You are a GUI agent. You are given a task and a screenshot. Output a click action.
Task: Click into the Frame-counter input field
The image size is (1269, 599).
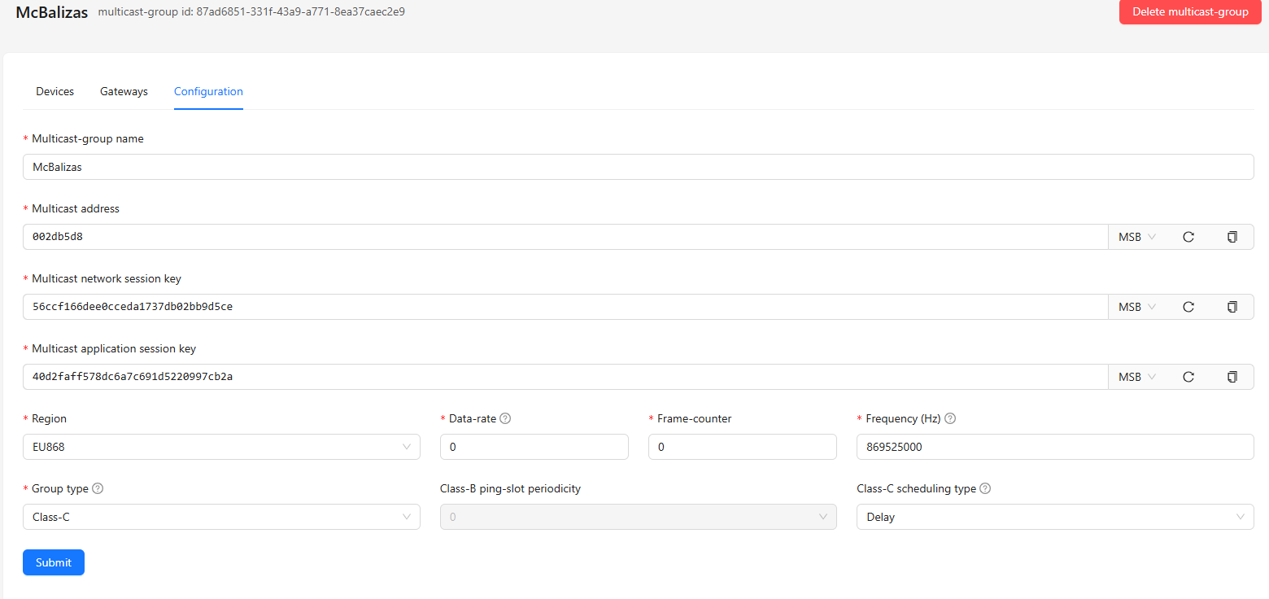pyautogui.click(x=742, y=447)
